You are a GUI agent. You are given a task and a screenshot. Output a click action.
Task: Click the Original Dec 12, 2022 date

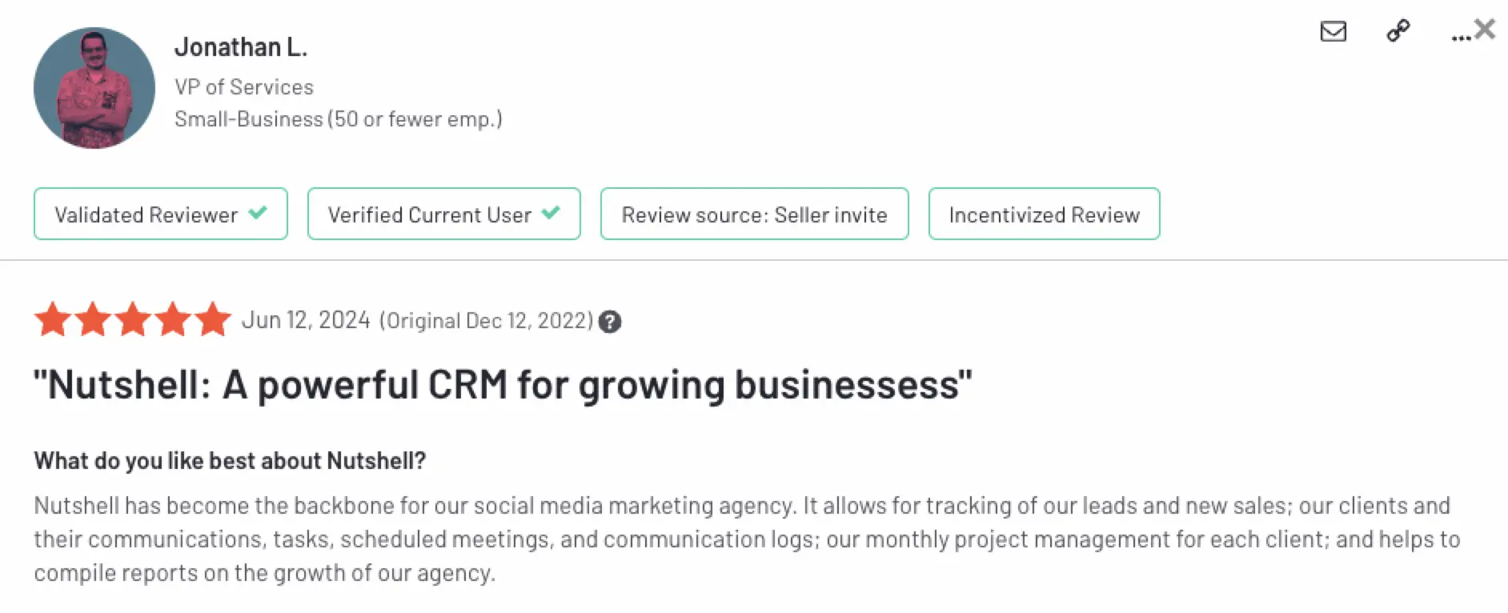[487, 321]
